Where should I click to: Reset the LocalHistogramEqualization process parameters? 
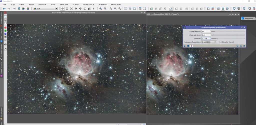244,46
